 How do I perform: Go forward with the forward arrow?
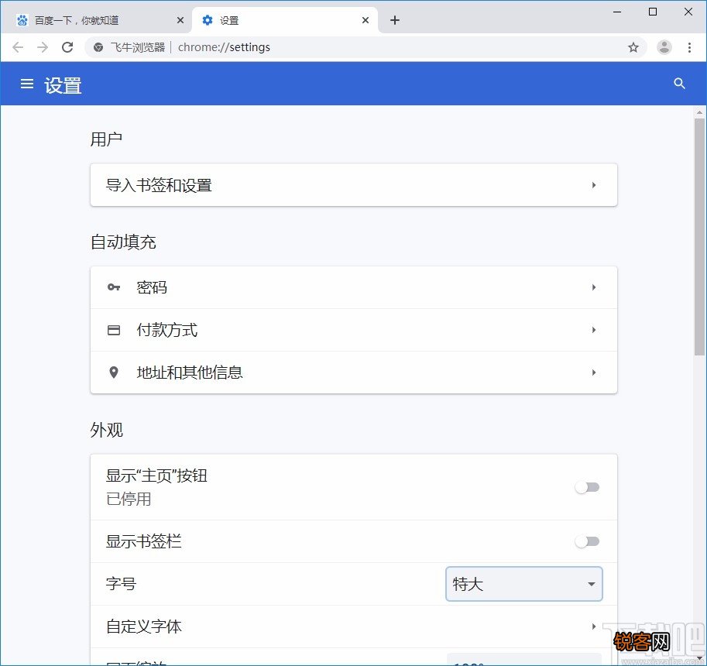43,47
